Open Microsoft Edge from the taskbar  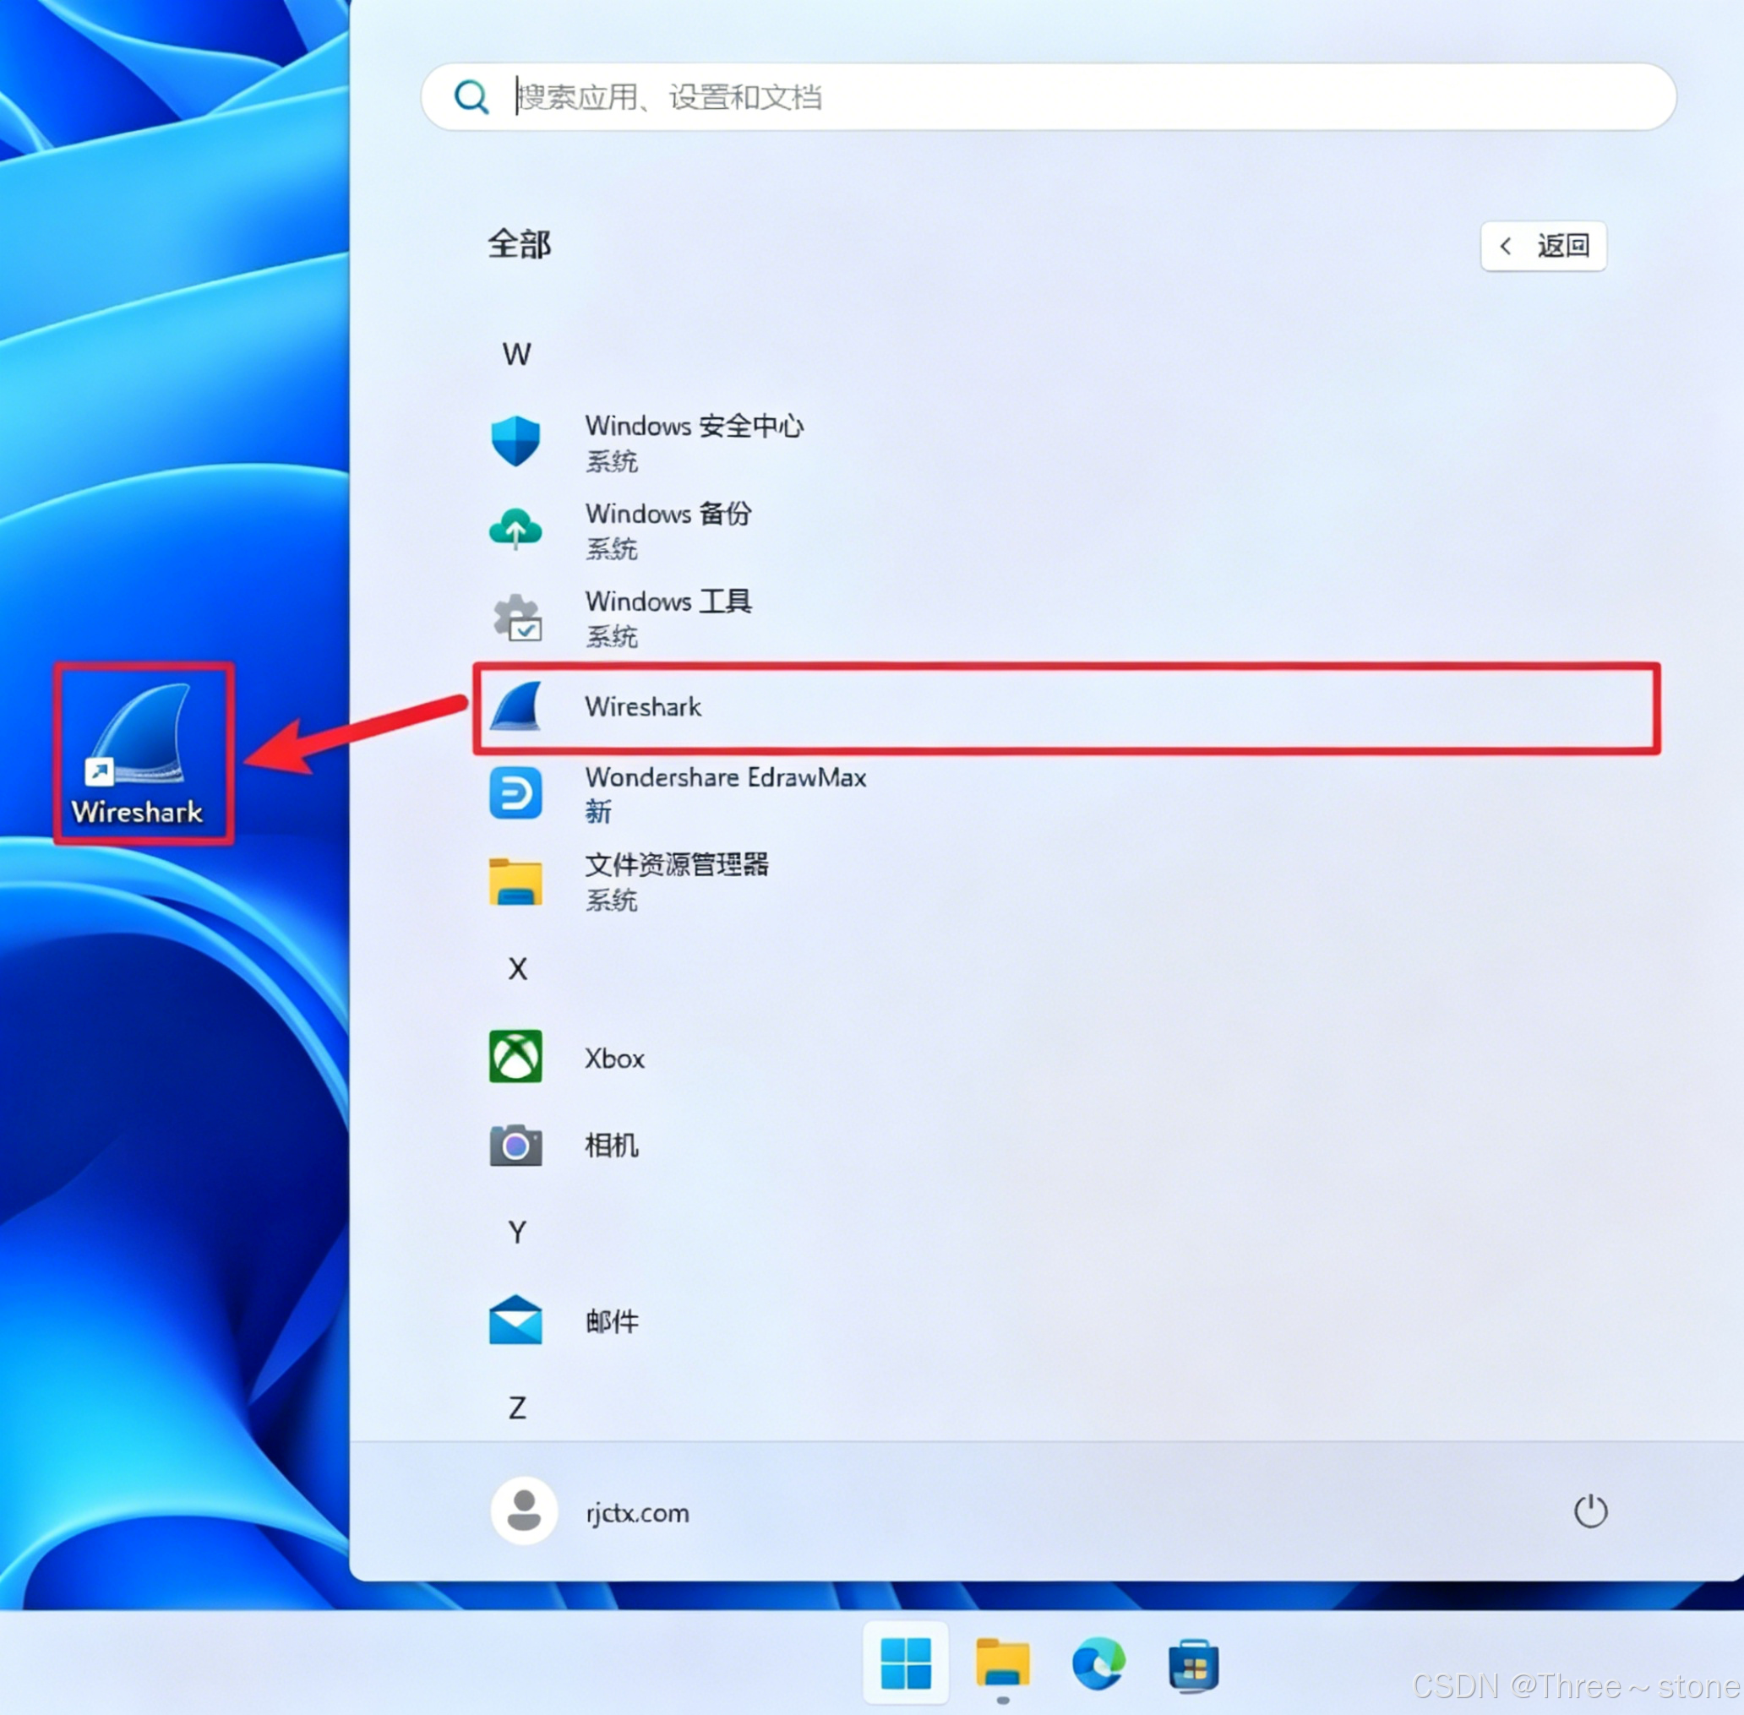coord(1098,1663)
